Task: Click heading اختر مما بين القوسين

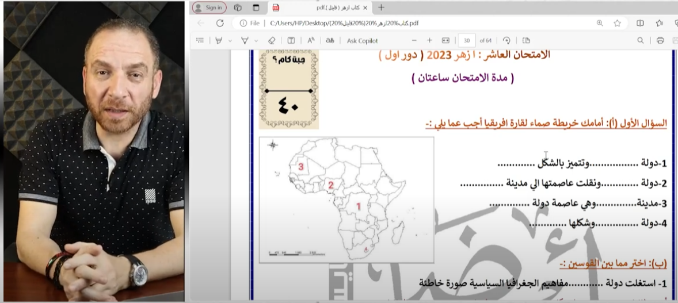Action: (613, 264)
